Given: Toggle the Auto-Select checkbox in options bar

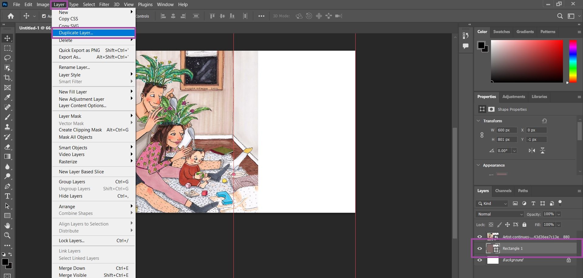Looking at the screenshot, I should (44, 16).
